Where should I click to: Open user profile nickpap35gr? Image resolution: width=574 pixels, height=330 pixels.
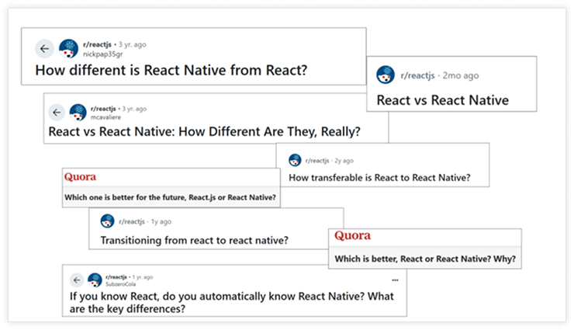pos(103,54)
